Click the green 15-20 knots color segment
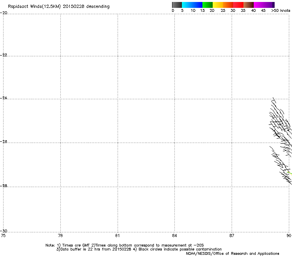292x256 pixels. pos(208,5)
